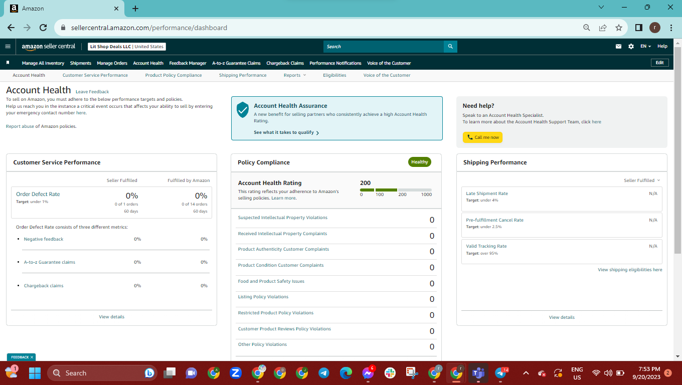Toggle the browser side panel icon
The width and height of the screenshot is (682, 385).
tap(639, 28)
